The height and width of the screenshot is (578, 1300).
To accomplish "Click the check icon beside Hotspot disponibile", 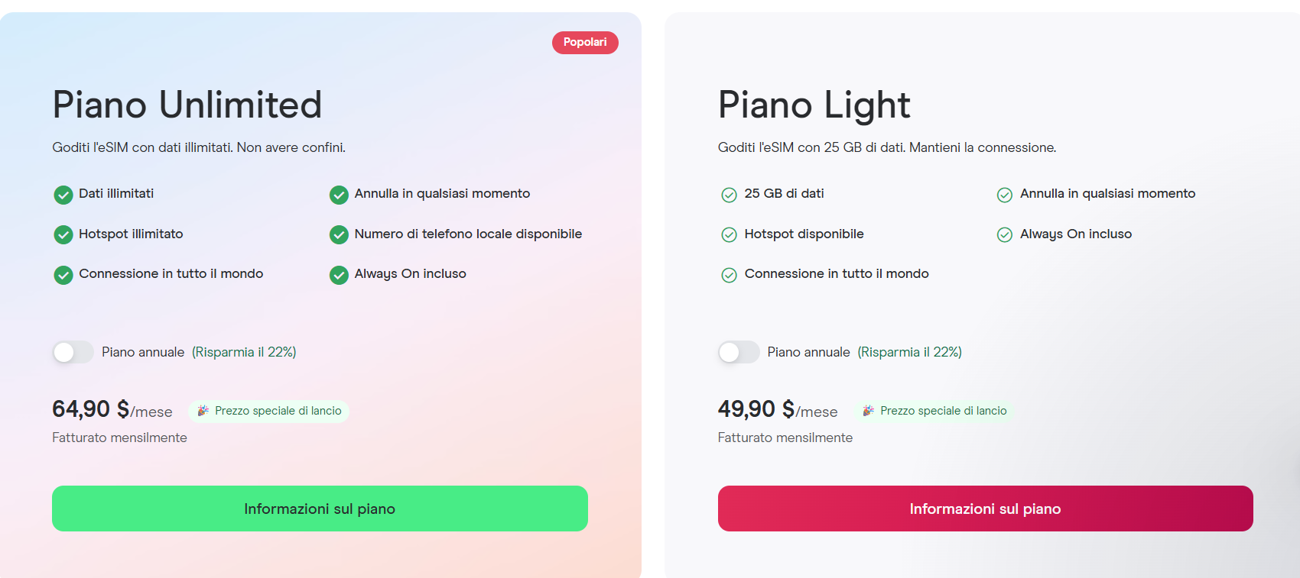I will pos(729,234).
